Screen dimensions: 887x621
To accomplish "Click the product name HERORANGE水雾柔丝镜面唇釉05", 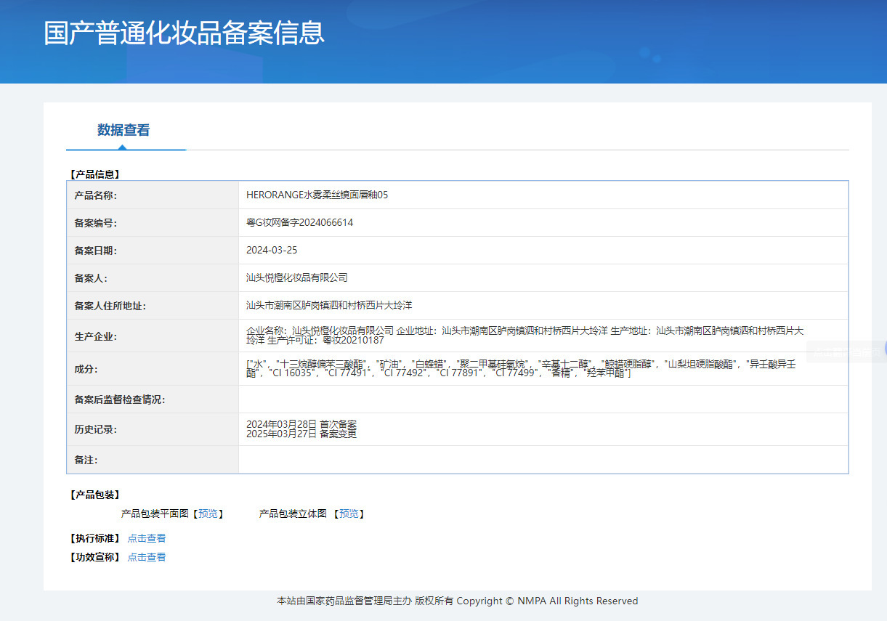I will [x=317, y=195].
